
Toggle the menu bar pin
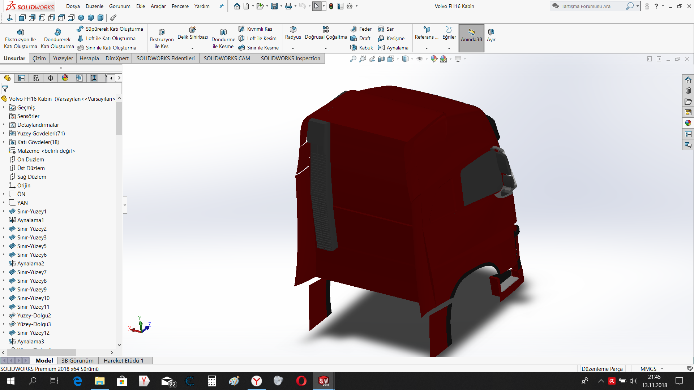[x=222, y=6]
